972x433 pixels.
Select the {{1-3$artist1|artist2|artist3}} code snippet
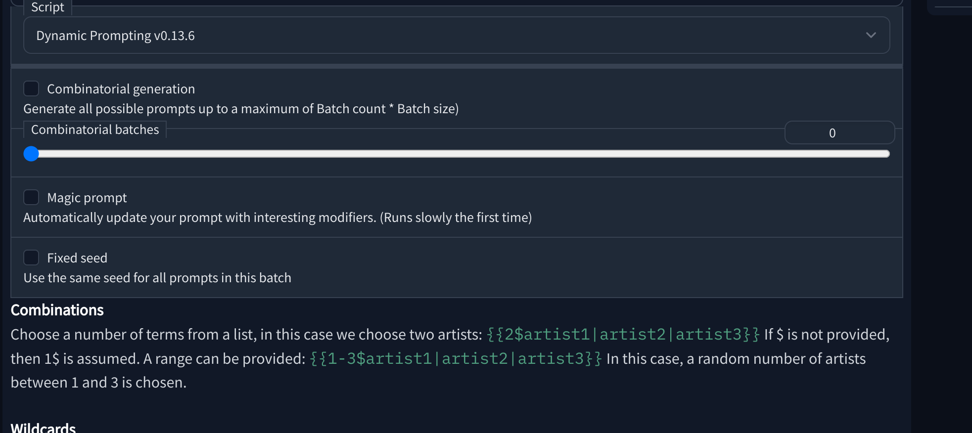pyautogui.click(x=455, y=358)
